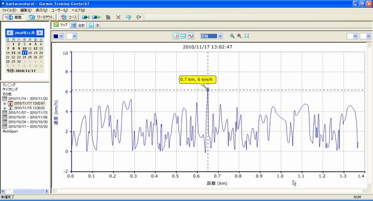Screen dimensions: 373x201
Task: Switch to the 合計 tab
Action: click(78, 25)
